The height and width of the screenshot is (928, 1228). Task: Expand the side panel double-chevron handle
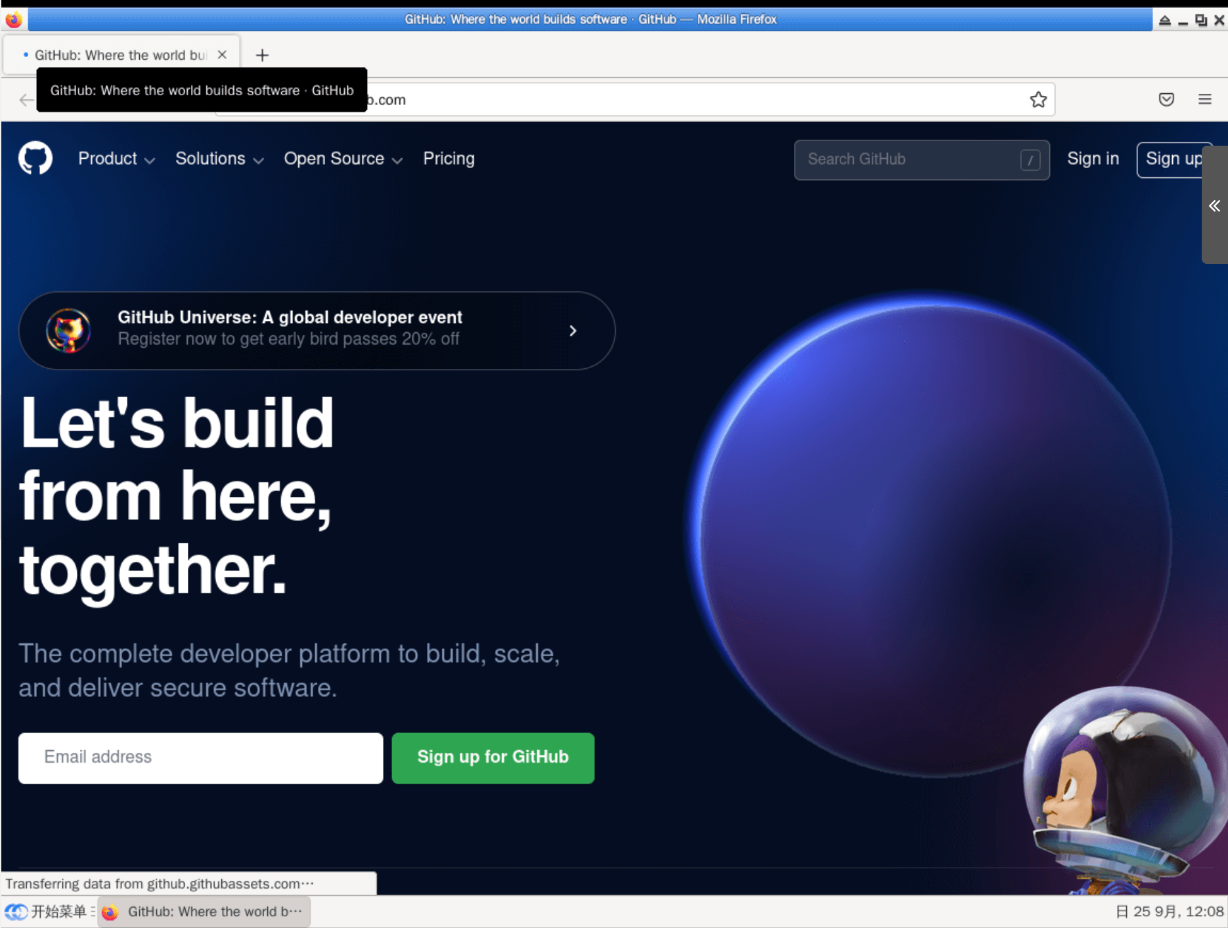coord(1215,205)
